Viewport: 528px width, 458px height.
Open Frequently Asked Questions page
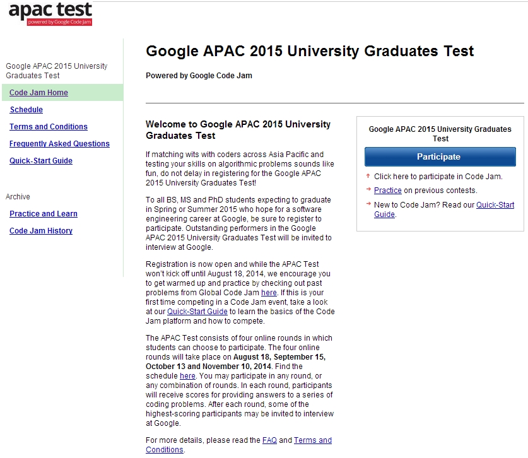click(59, 144)
